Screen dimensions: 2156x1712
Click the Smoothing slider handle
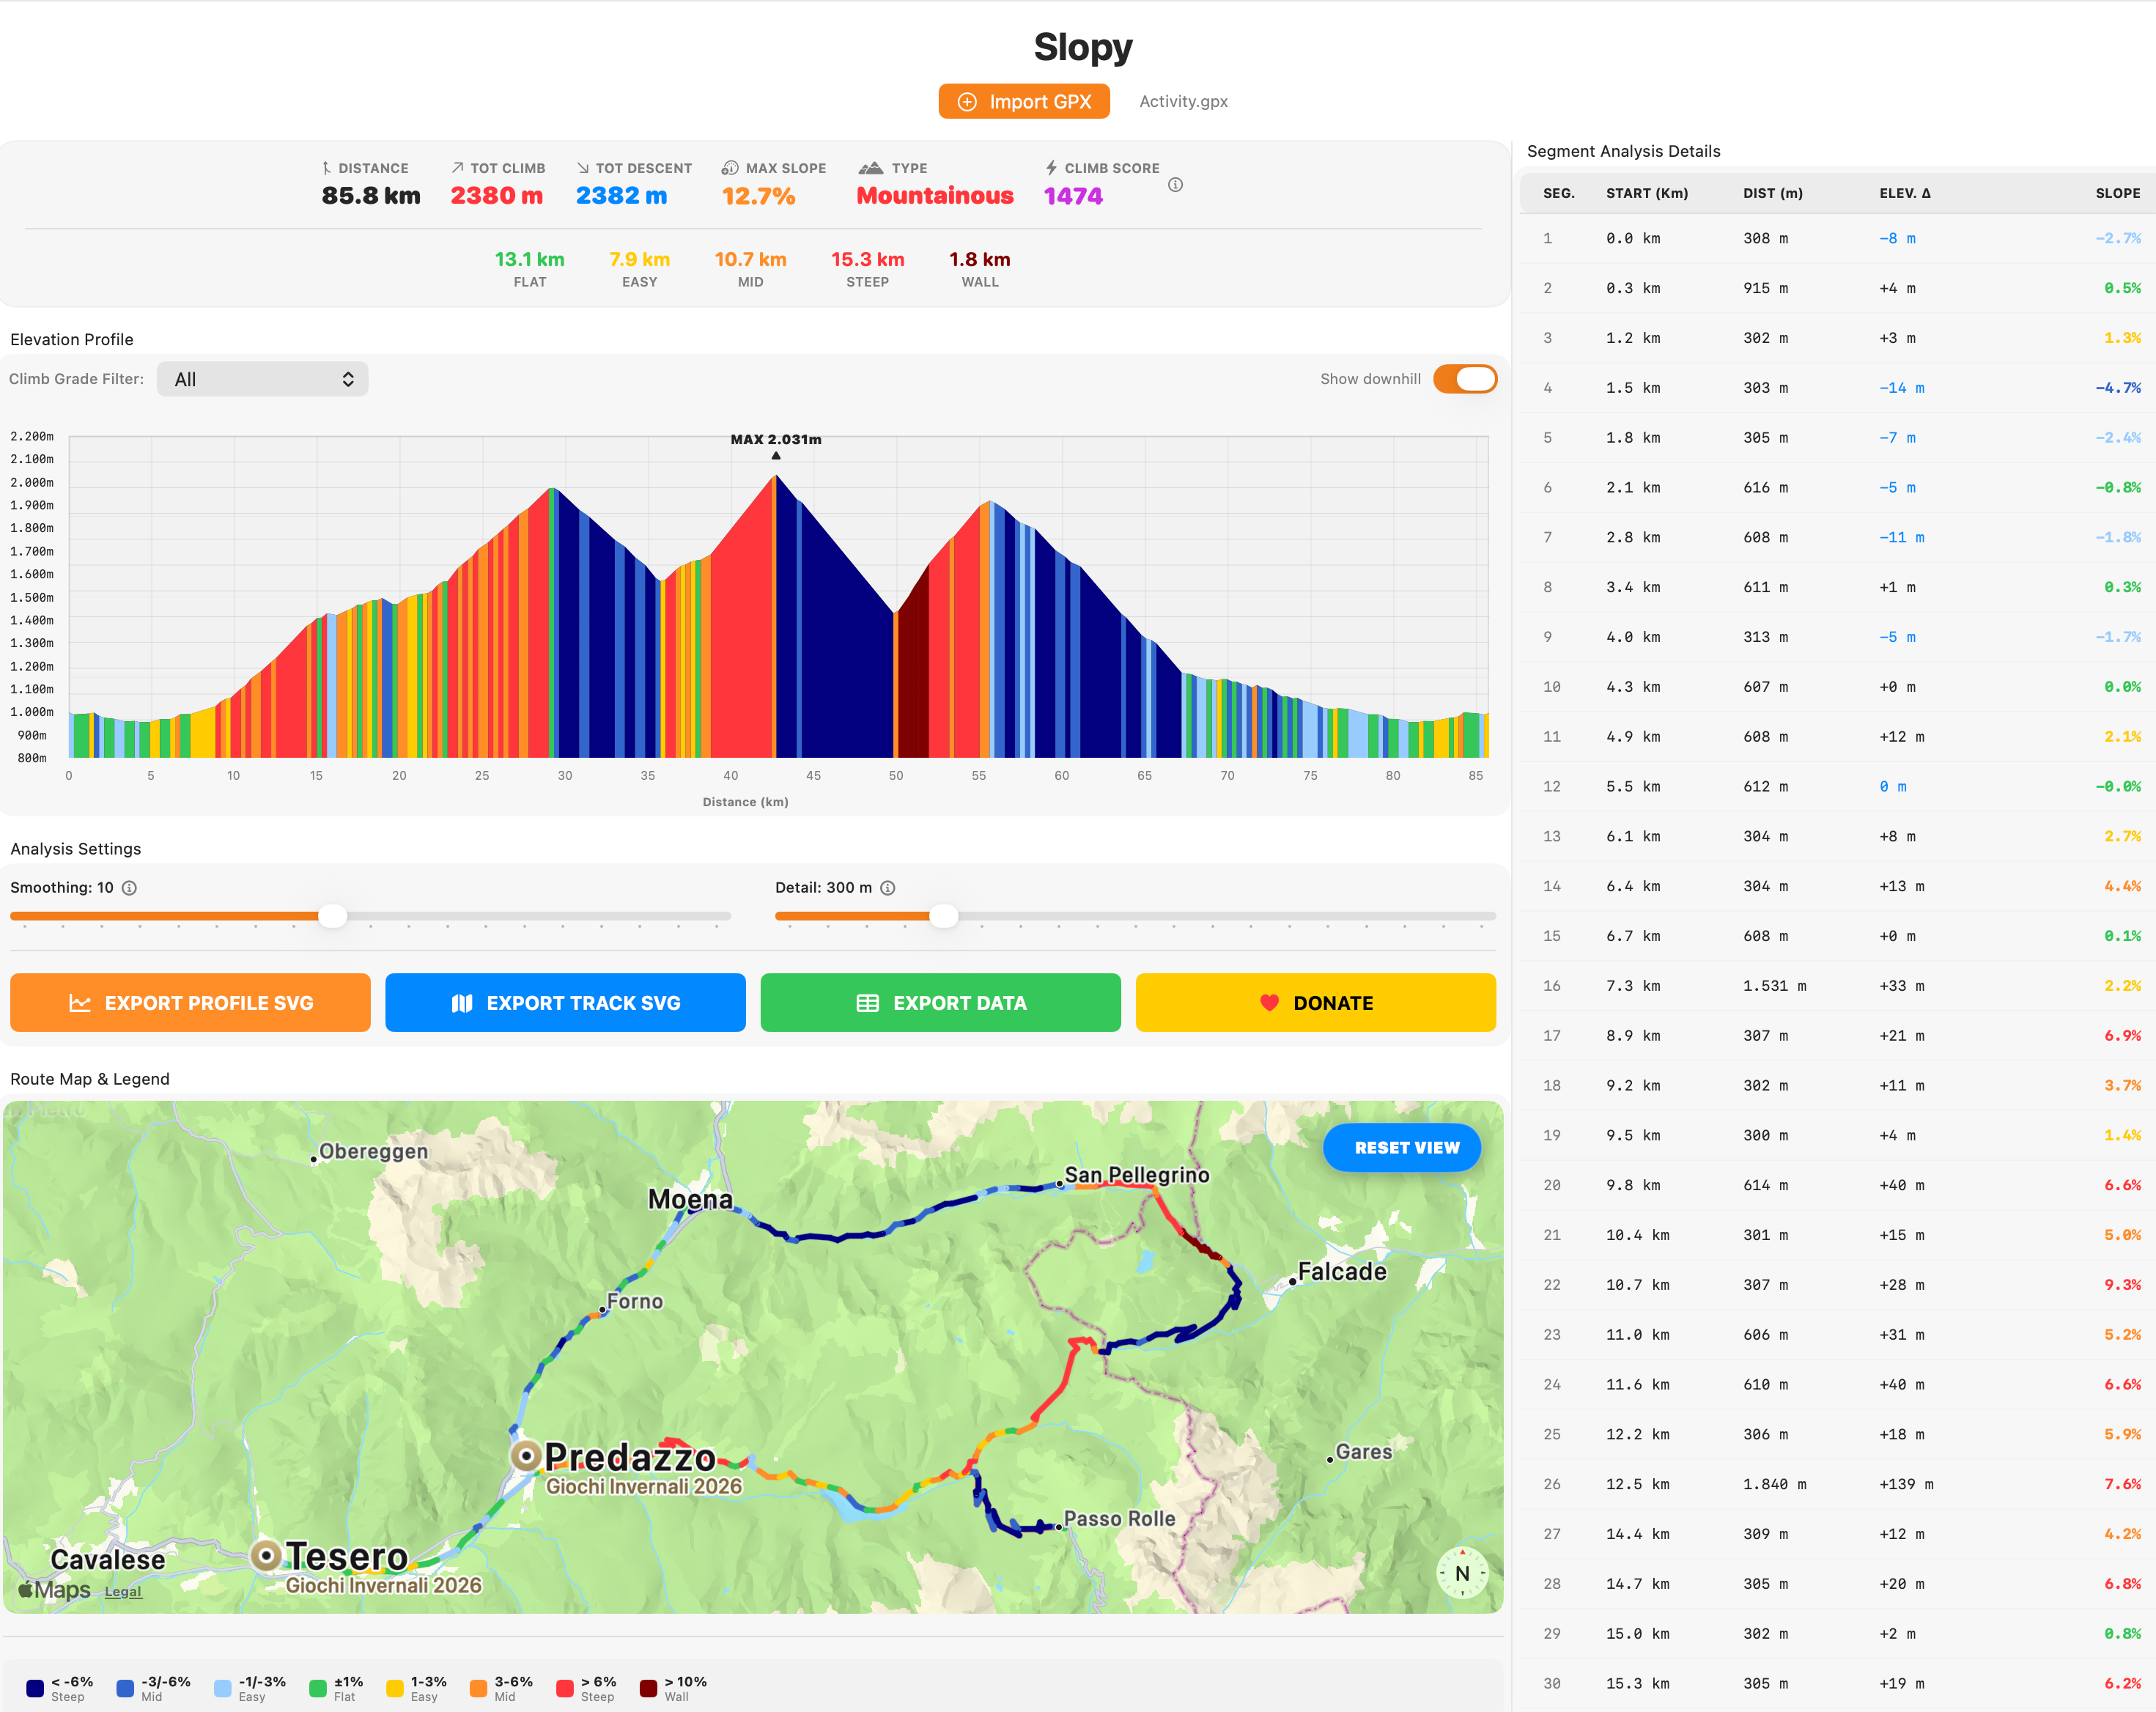point(332,916)
